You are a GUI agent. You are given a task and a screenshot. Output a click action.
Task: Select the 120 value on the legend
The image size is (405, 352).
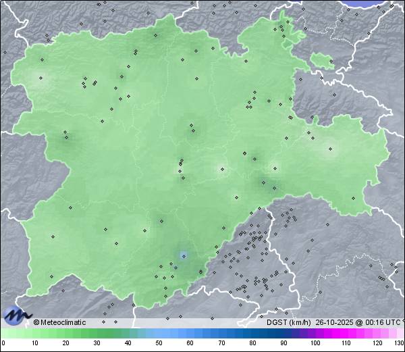point(377,343)
